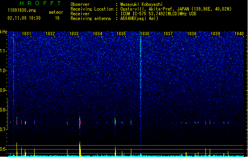Image resolution: width=248 pixels, height=157 pixels.
Task: Click the 1835 time marker
Action: (121, 34)
